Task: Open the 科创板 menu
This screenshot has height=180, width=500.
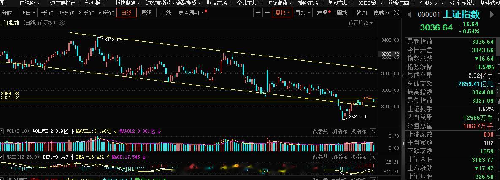Action: (95, 3)
